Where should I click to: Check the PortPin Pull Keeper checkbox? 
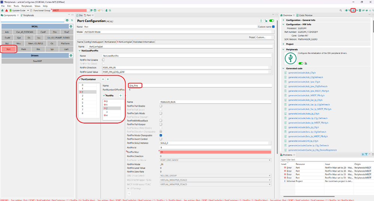(161, 124)
